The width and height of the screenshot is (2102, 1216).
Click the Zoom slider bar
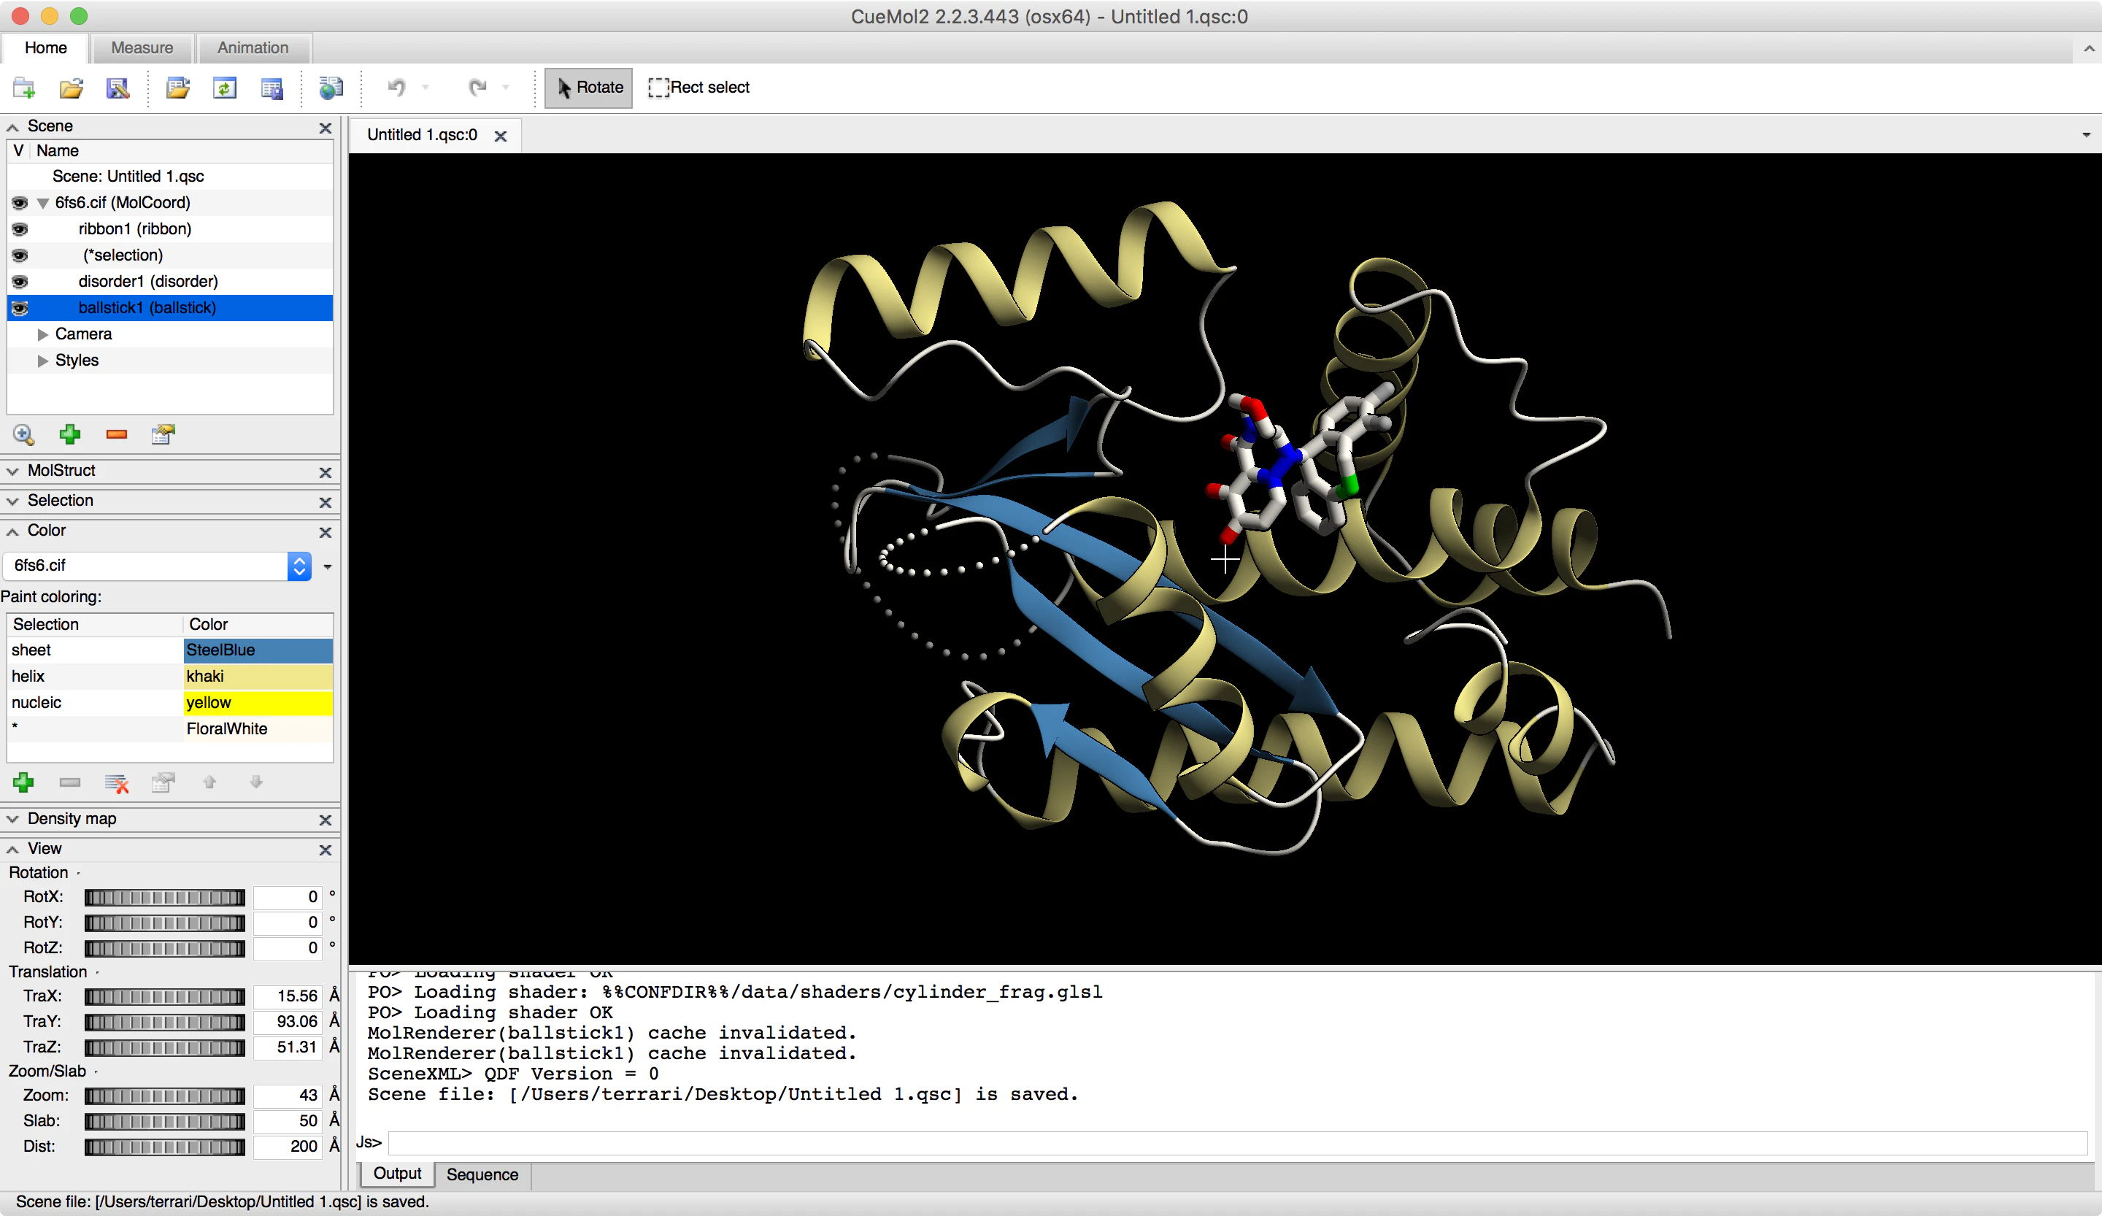(x=164, y=1096)
